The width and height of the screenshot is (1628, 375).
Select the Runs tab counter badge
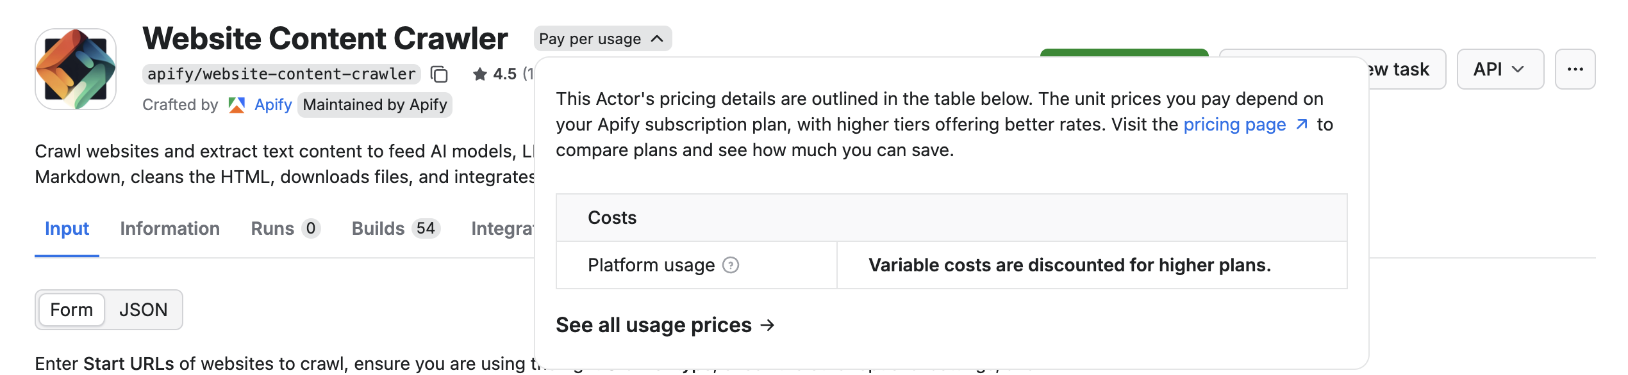tap(311, 228)
